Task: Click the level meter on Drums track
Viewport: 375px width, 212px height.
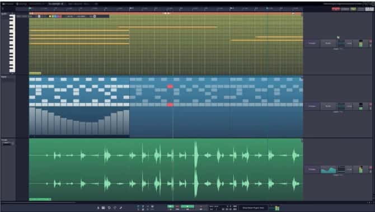Action: tap(360, 106)
